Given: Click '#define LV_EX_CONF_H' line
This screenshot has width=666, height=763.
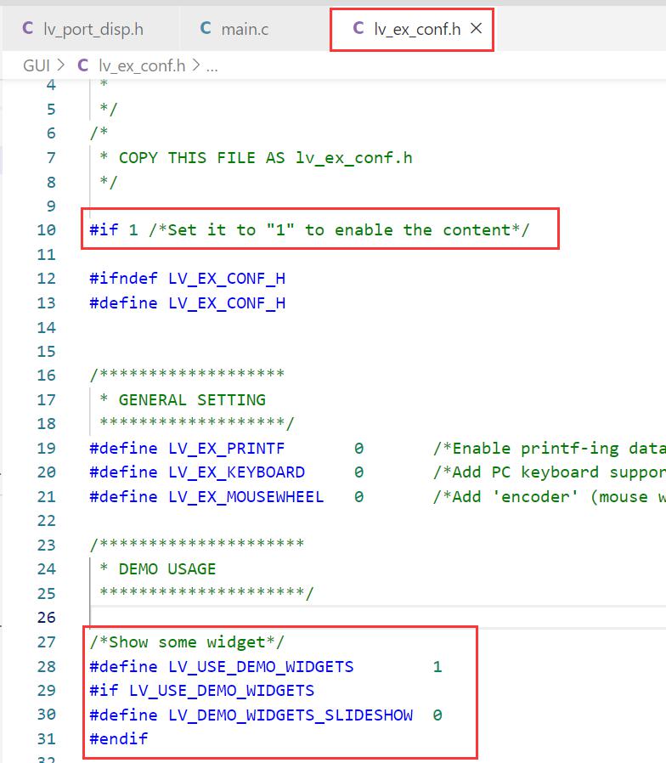Looking at the screenshot, I should pos(187,302).
